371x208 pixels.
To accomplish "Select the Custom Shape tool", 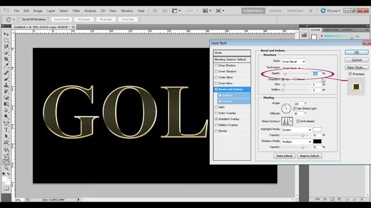I will 6,143.
